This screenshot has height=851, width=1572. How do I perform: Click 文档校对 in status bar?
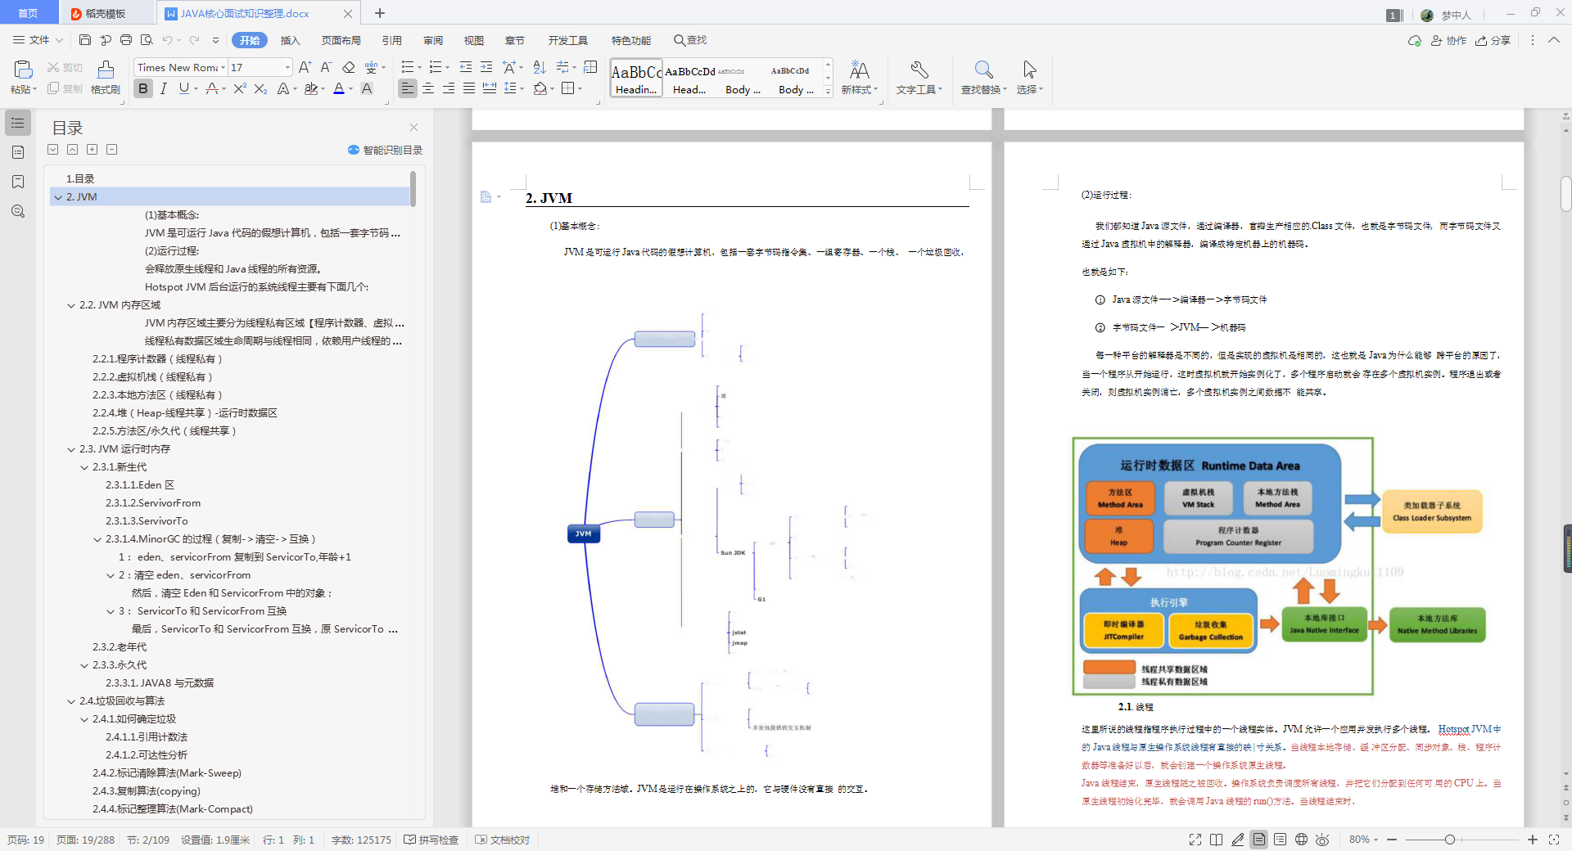(x=503, y=840)
